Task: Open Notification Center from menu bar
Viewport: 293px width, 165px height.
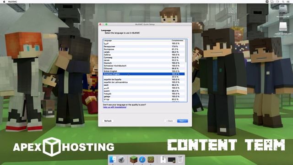Action: [288, 2]
